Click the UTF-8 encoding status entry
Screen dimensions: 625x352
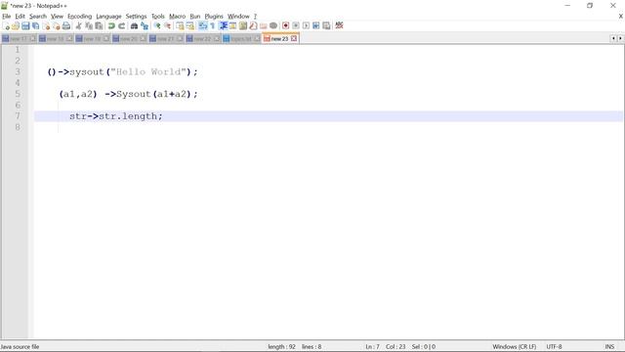pyautogui.click(x=554, y=347)
